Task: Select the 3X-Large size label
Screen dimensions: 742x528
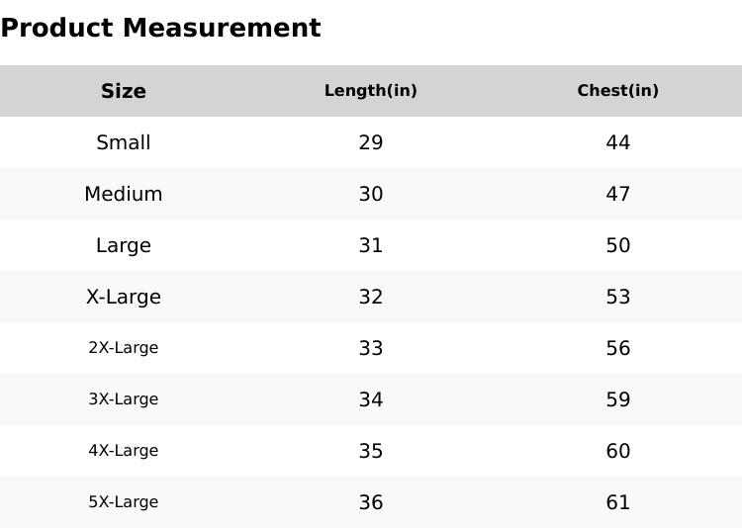Action: click(124, 399)
